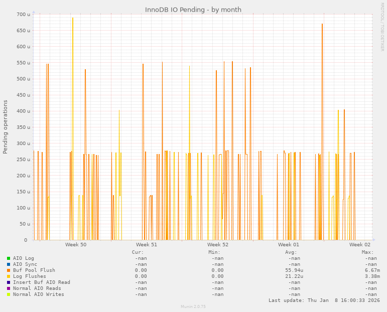Click the 'Buf Pool Flush' legend label
Viewport: 387px width, 312px height.
coord(34,270)
